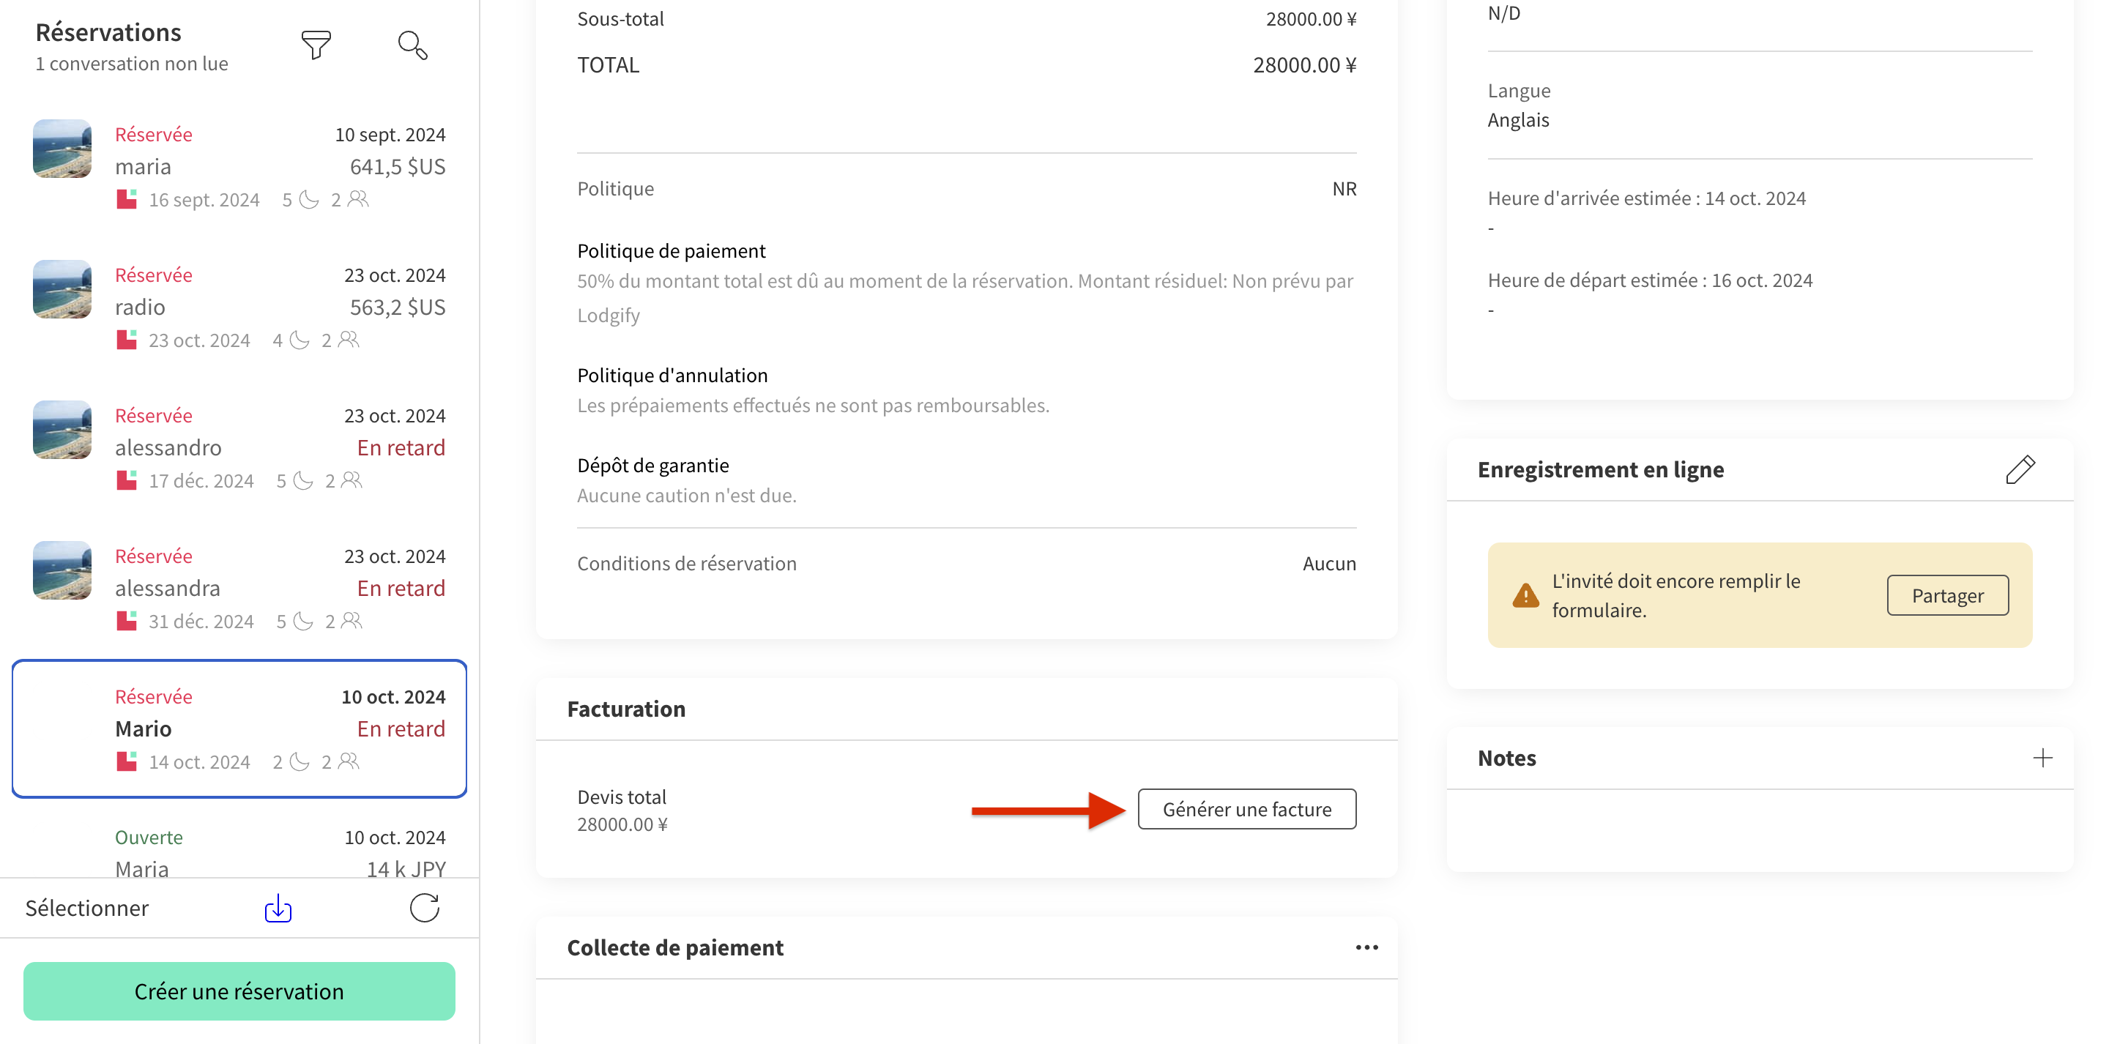Click the warning triangle icon in the check-in notice
The image size is (2109, 1044).
[1525, 595]
